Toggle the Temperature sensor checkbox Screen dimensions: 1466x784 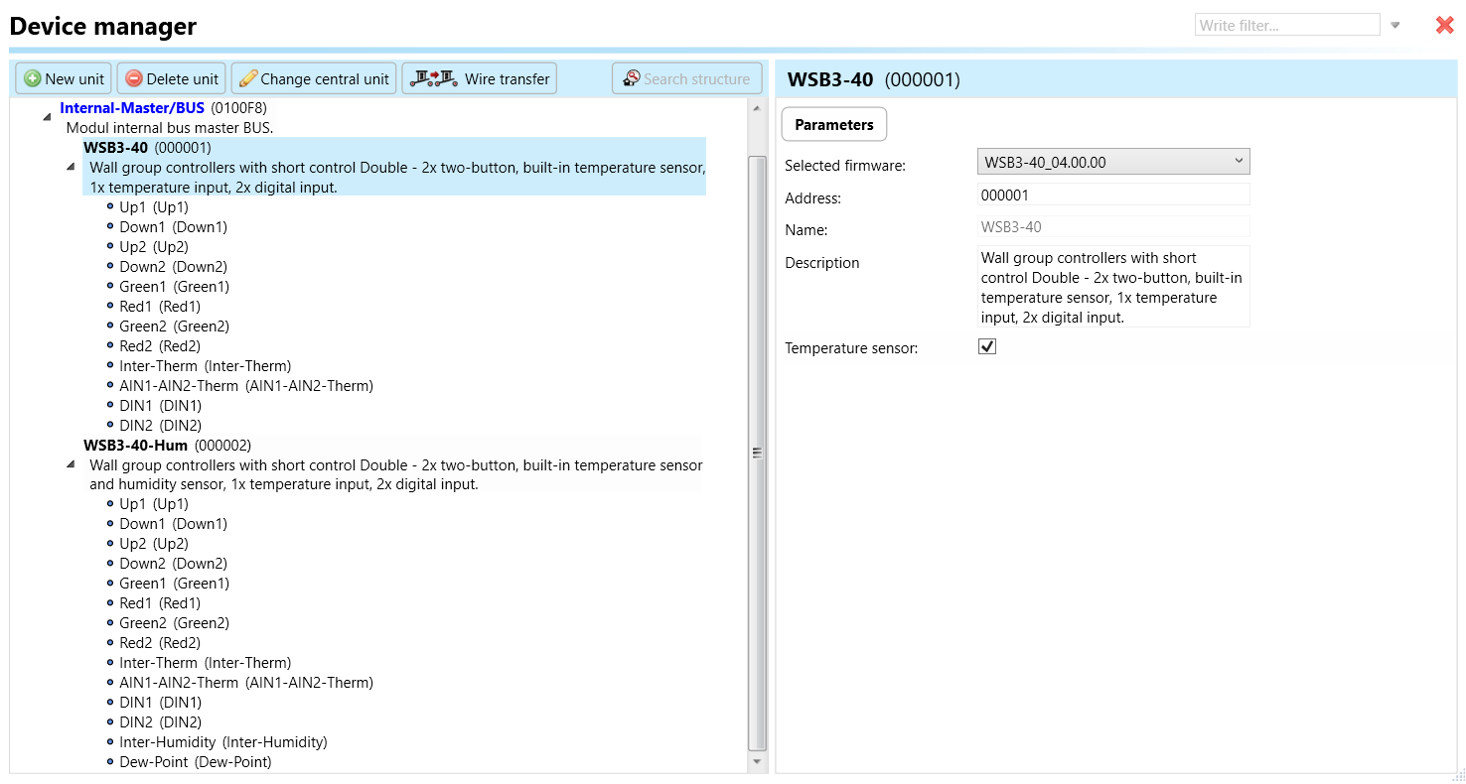(987, 347)
